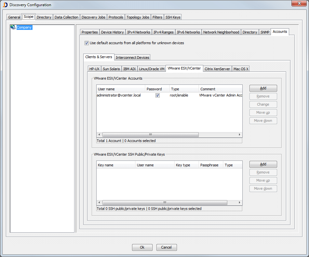
Task: Click the Change button for the account
Action: point(263,104)
